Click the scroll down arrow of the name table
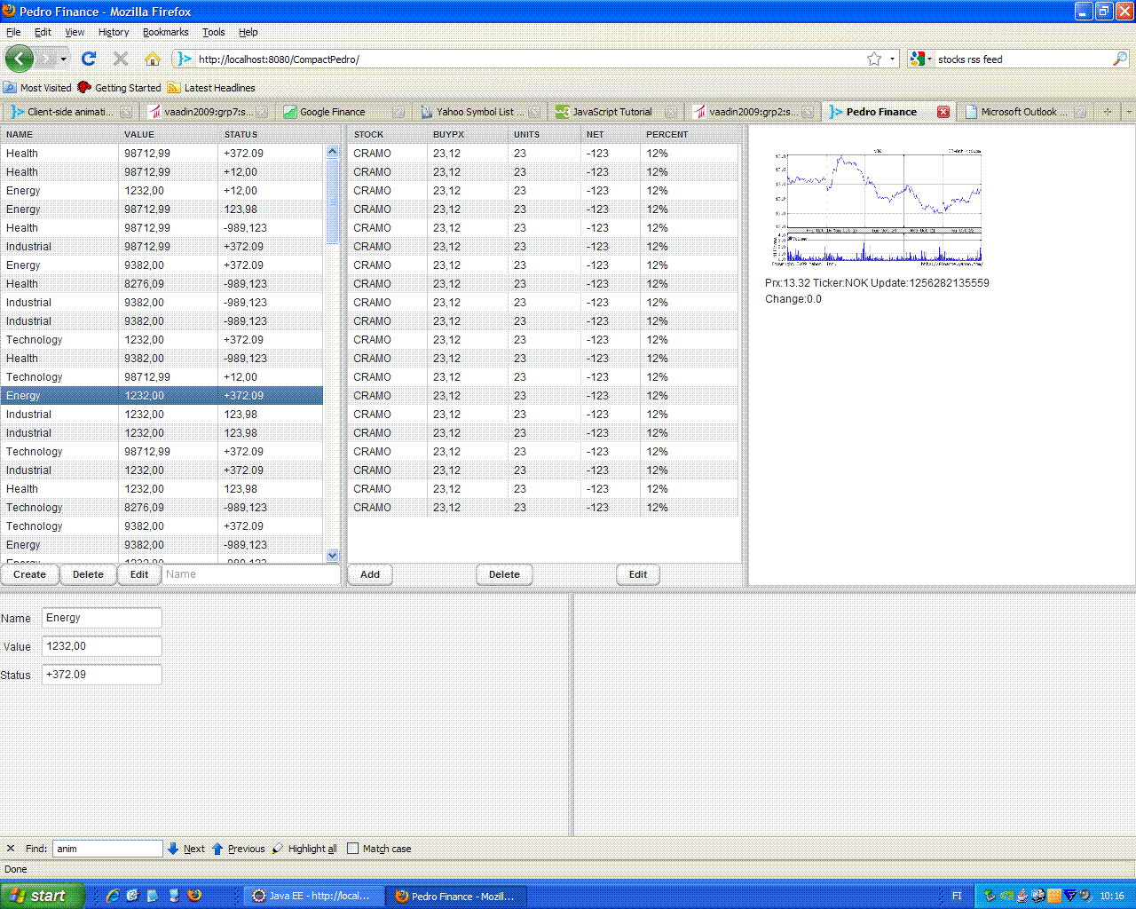 [x=333, y=556]
